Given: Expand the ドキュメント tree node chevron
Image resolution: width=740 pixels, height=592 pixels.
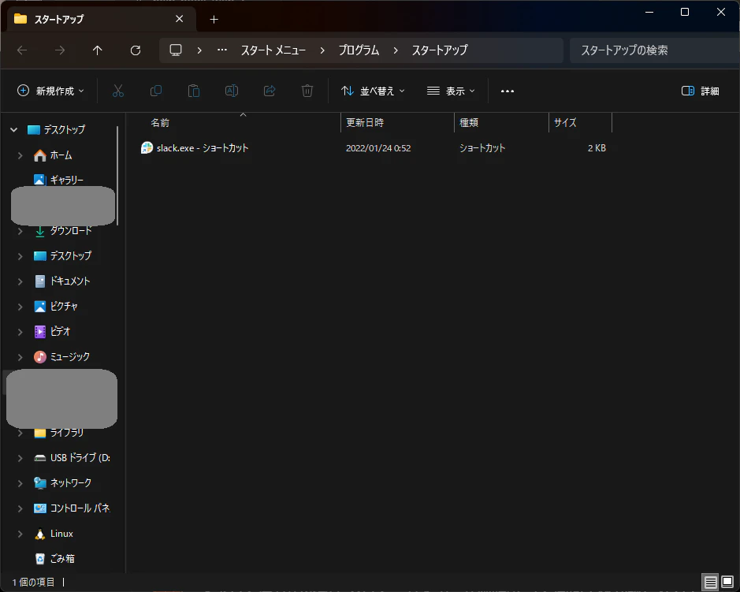Looking at the screenshot, I should 20,281.
